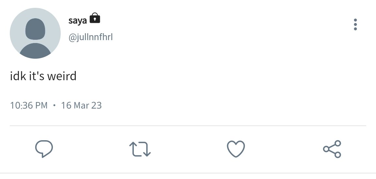
Task: Open saya's default profile avatar
Action: [35, 33]
